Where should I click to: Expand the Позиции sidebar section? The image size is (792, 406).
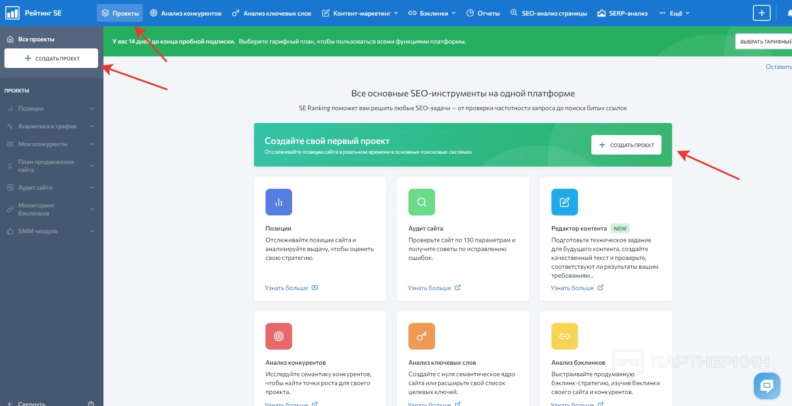pos(51,108)
